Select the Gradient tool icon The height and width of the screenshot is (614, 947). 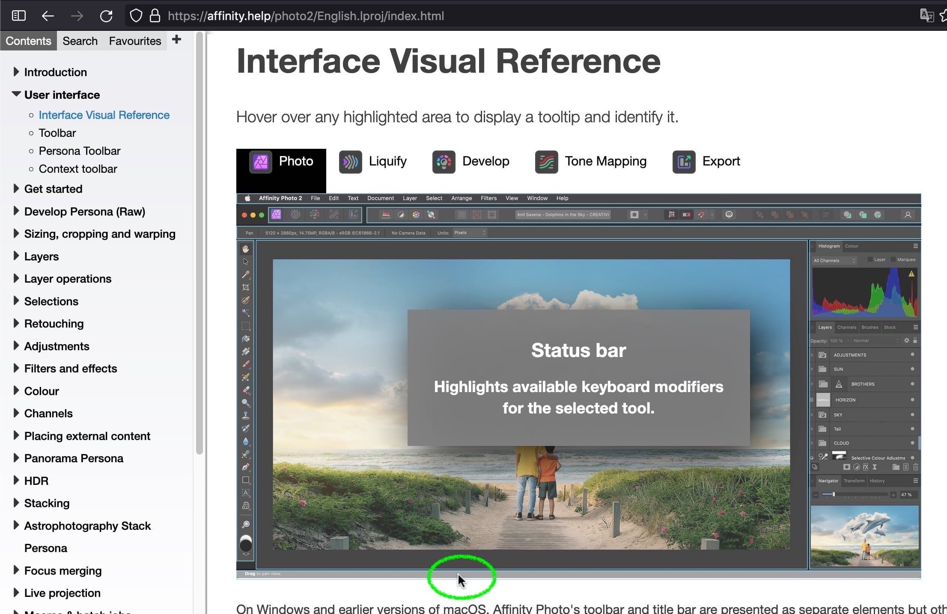246,351
